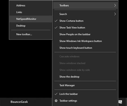Click the Lock the taskbar checkmark

pyautogui.click(x=56, y=94)
